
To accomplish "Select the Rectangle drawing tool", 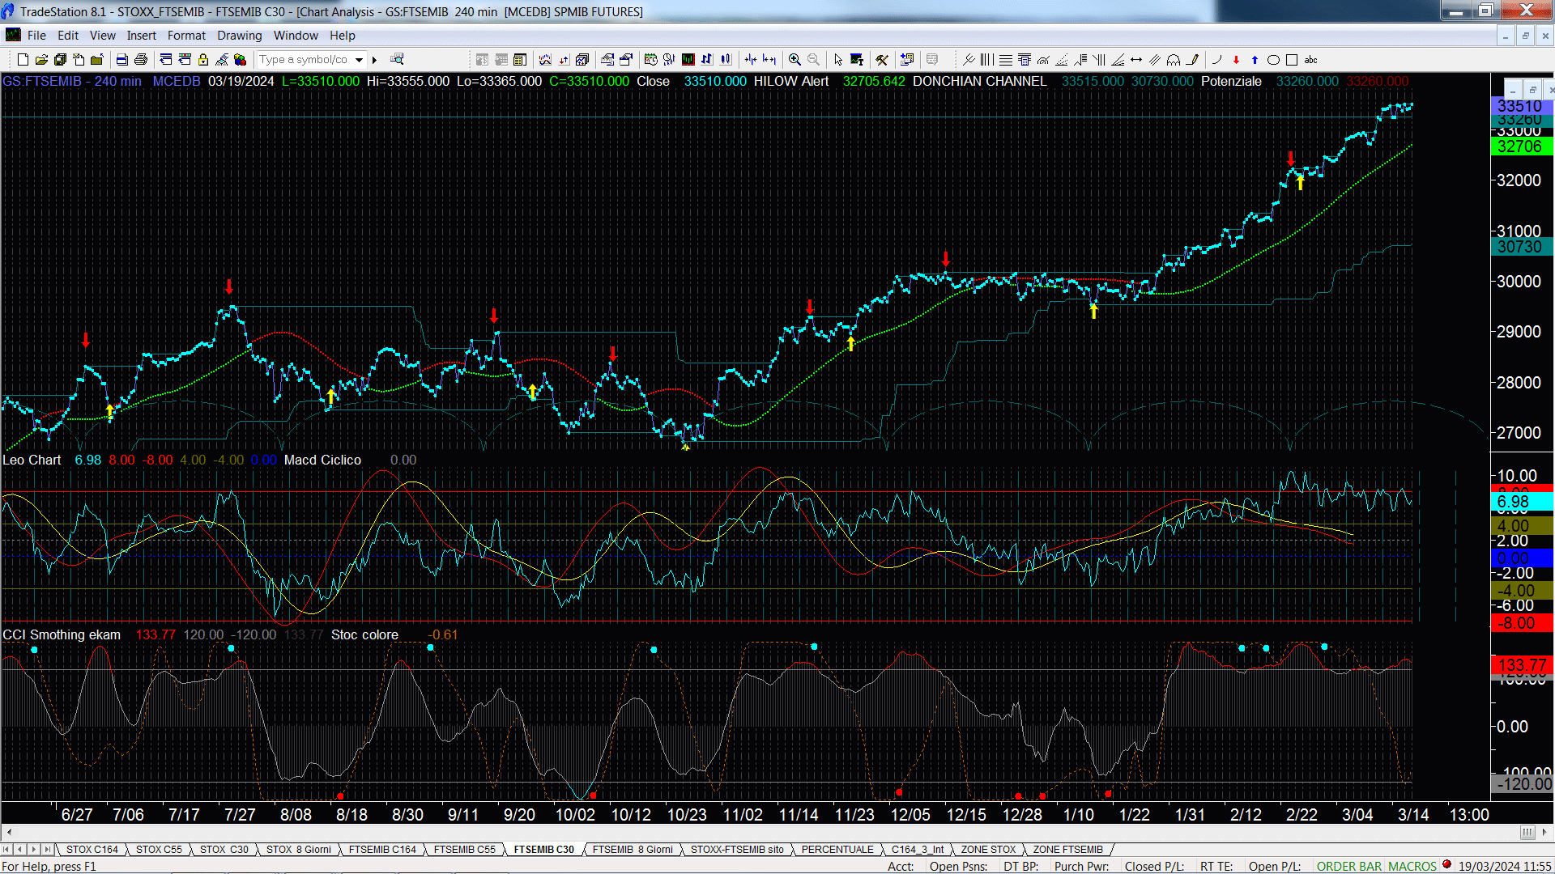I will [x=1292, y=59].
